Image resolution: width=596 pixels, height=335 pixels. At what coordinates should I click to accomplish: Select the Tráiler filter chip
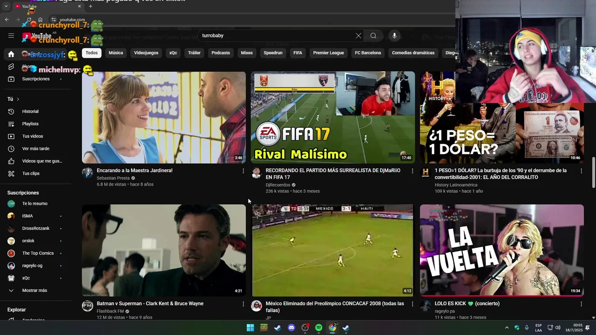coord(194,53)
